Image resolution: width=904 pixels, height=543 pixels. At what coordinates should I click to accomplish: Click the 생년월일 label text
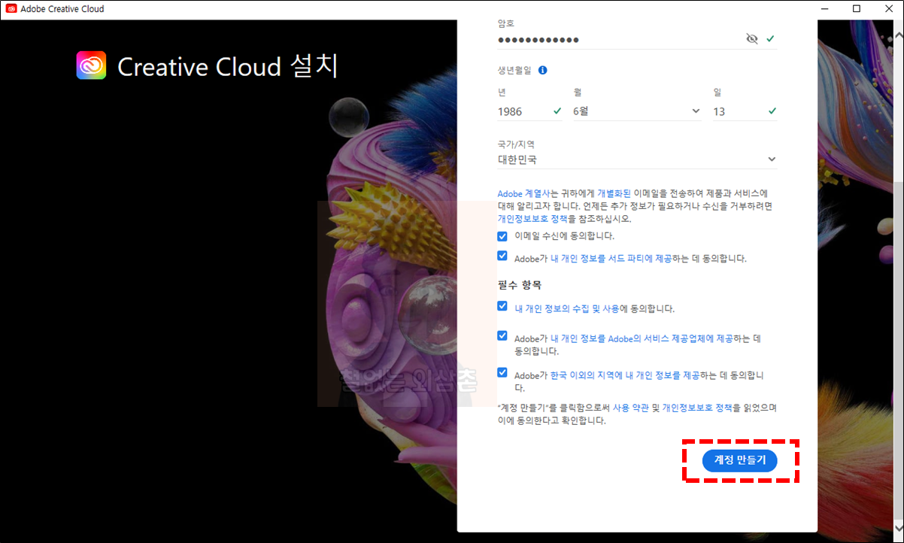click(514, 70)
